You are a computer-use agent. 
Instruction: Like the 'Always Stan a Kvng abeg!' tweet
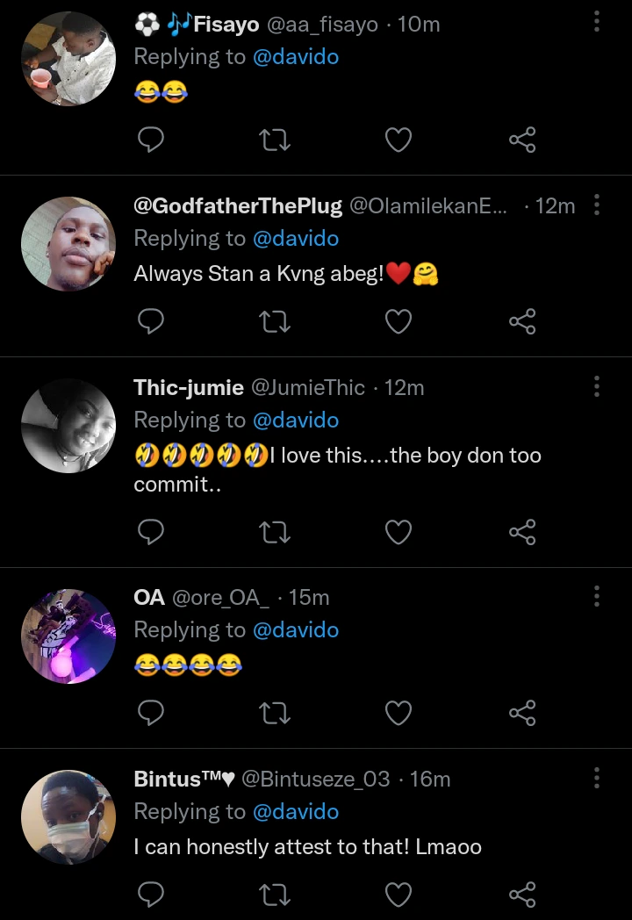(x=399, y=322)
